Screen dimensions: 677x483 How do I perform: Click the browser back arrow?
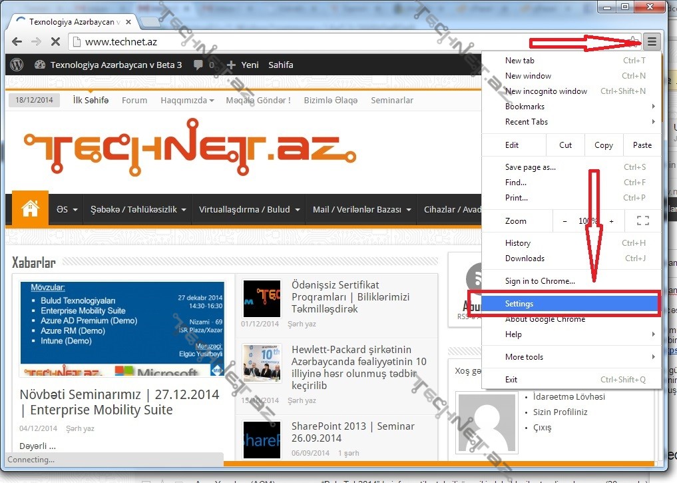tap(17, 42)
